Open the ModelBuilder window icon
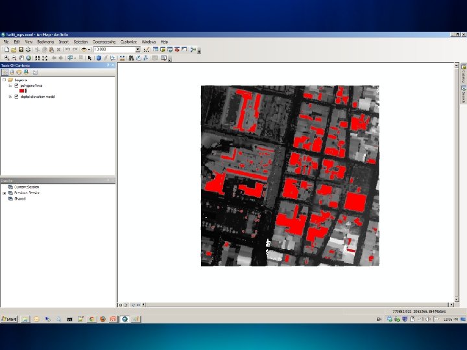Screen dimensions: 467x350 coord(193,49)
